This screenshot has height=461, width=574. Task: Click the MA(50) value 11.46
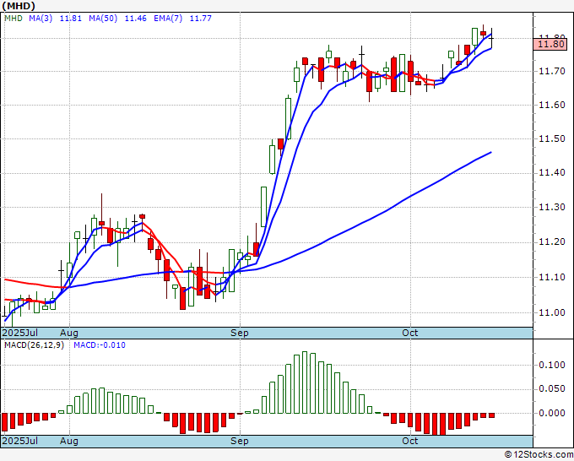pyautogui.click(x=135, y=19)
